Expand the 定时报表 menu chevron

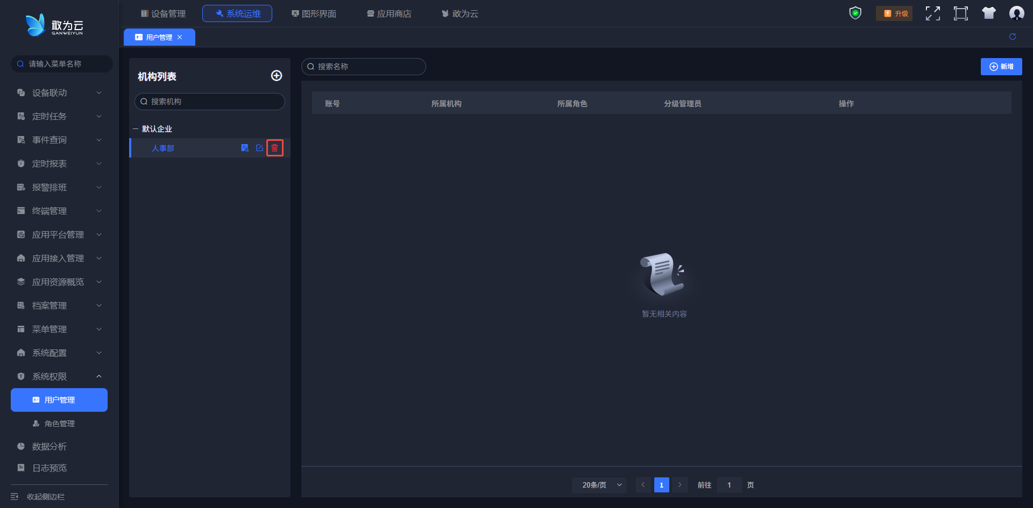[x=99, y=163]
